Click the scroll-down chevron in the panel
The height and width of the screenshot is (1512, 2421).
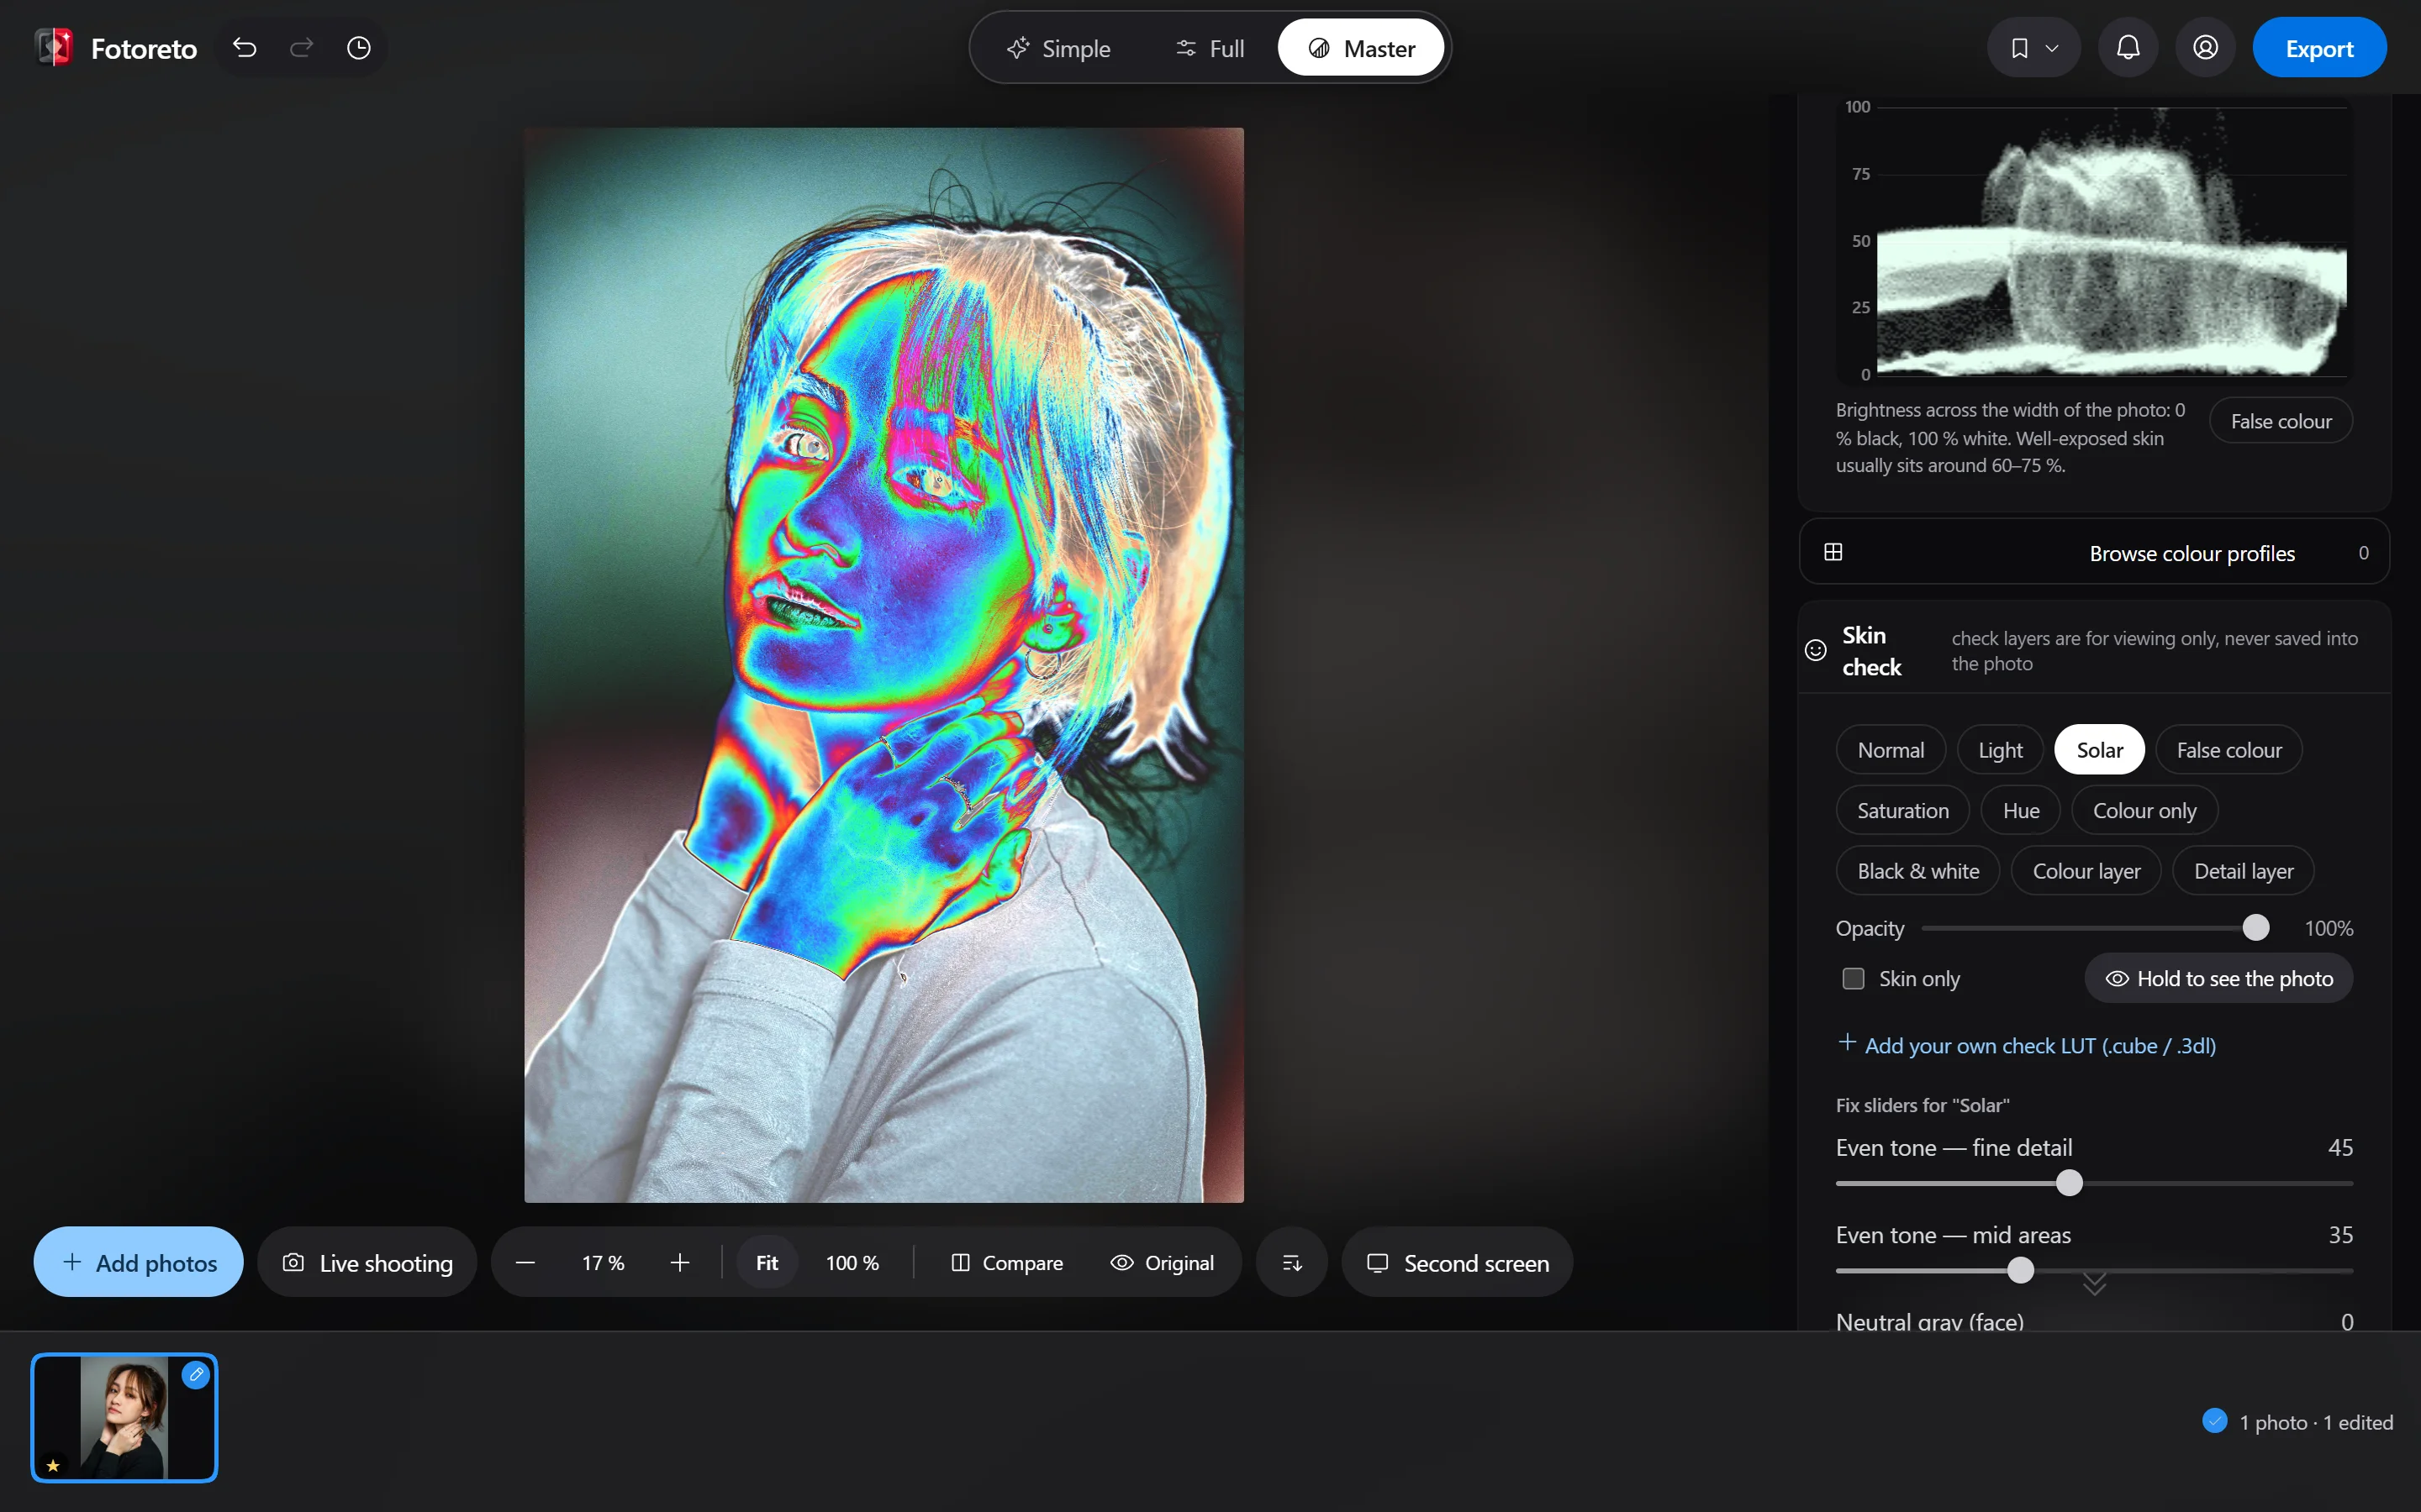point(2094,1284)
